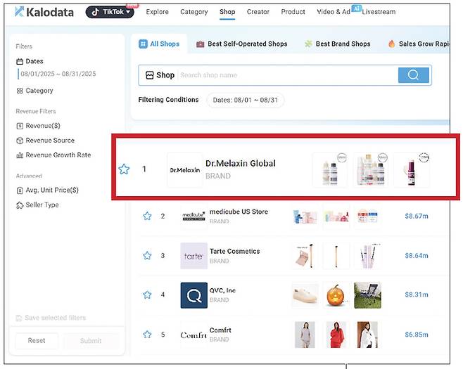Screen dimensions: 463x369
Task: Switch to Best Brand Shops tab
Action: [342, 44]
